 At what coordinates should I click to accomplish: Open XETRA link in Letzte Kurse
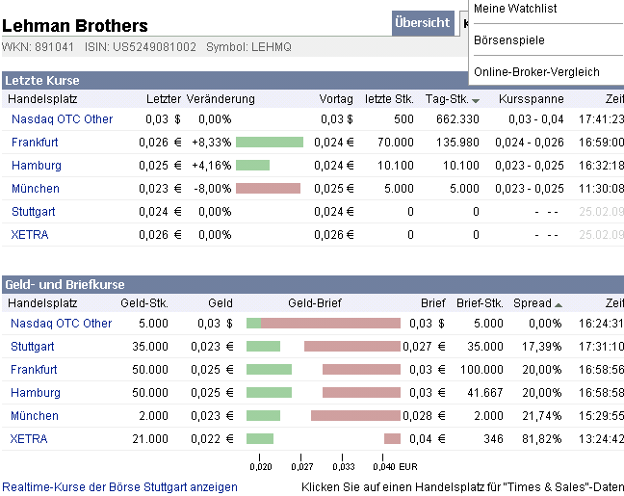(30, 235)
